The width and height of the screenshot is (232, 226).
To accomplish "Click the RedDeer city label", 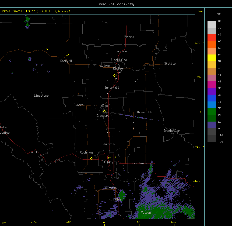I will pos(118,68).
